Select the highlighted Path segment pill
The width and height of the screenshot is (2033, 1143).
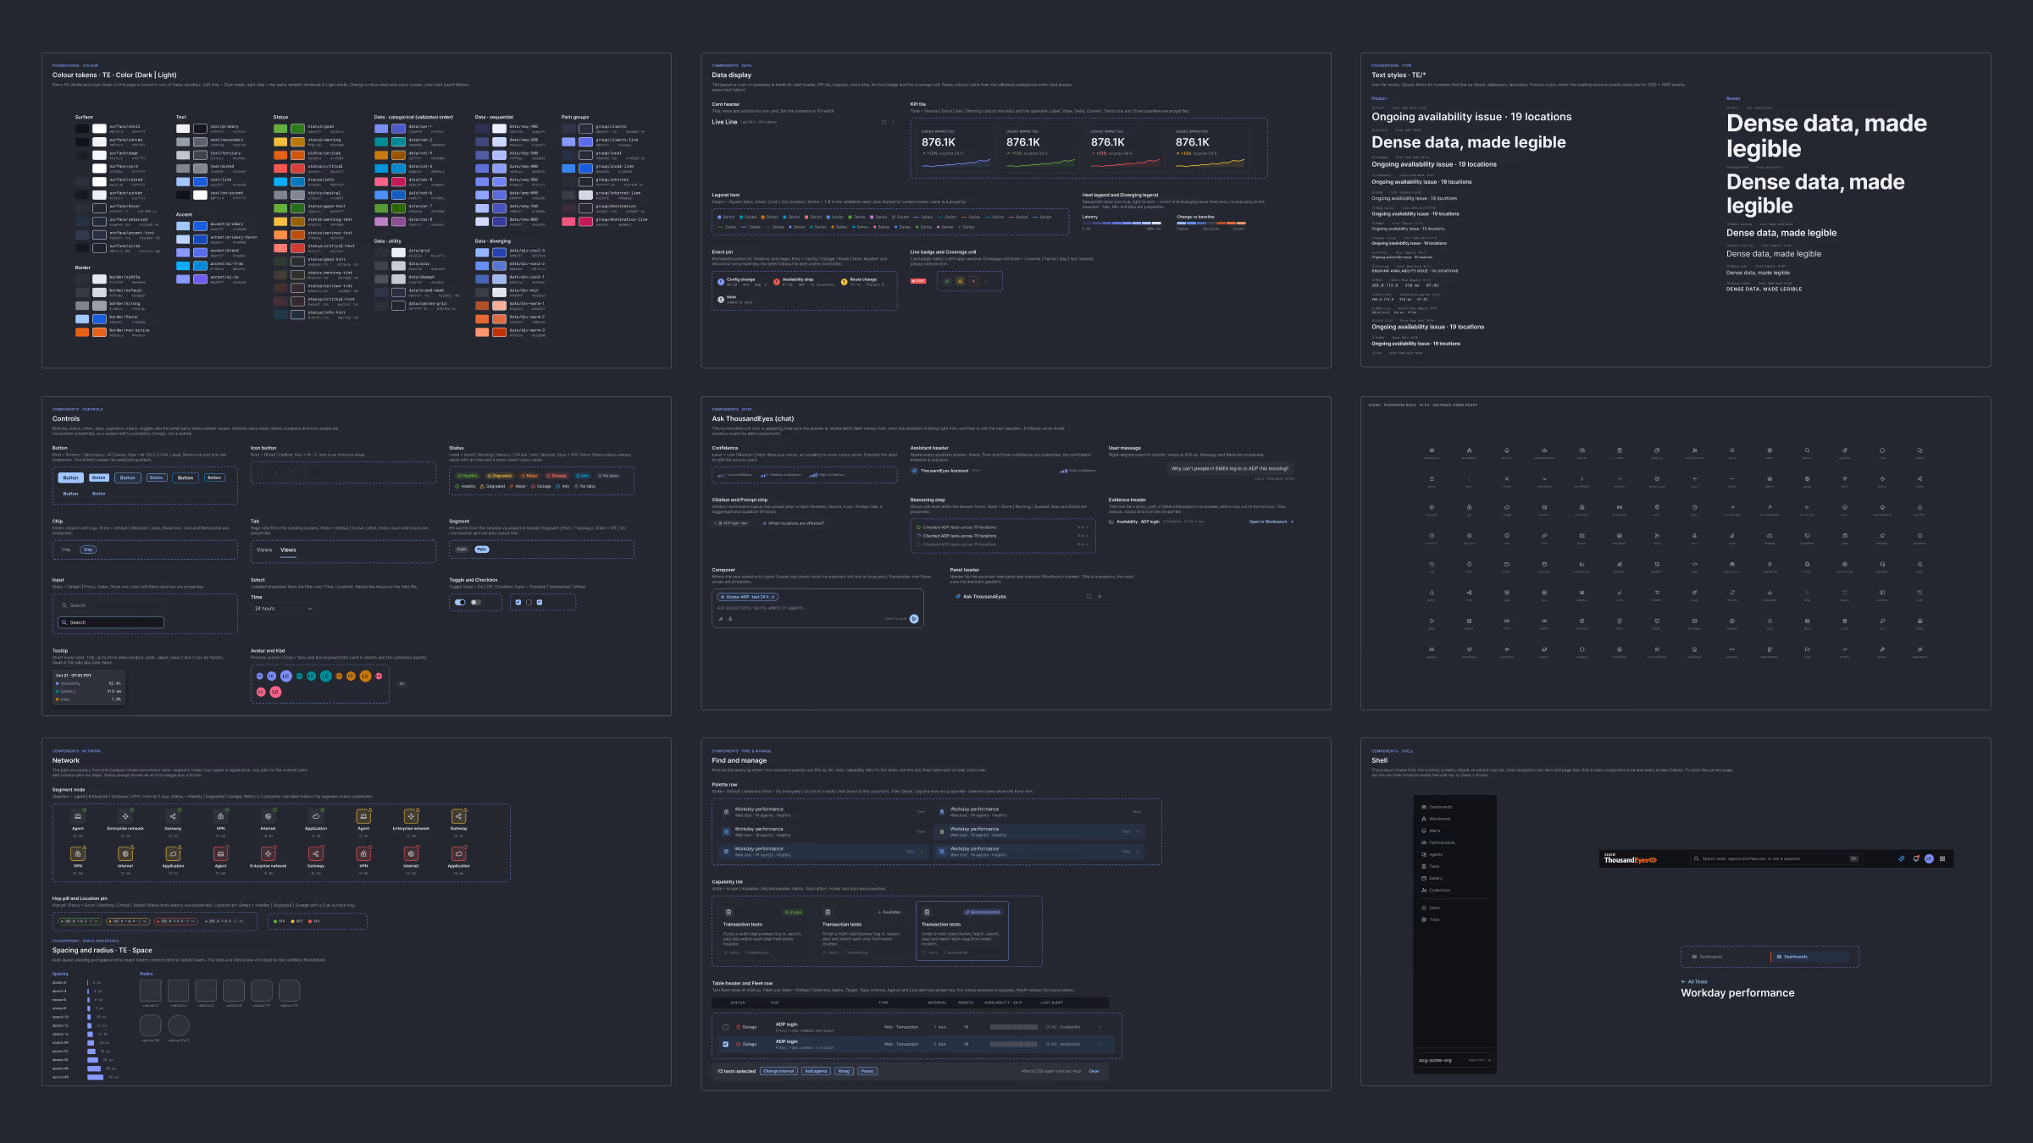pos(482,549)
